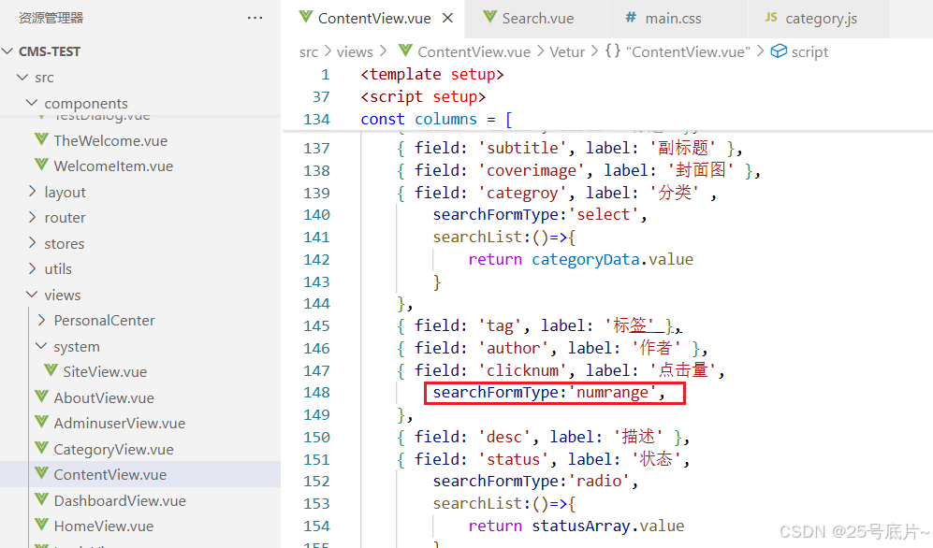
Task: Open TheWelcome.vue file
Action: click(110, 141)
